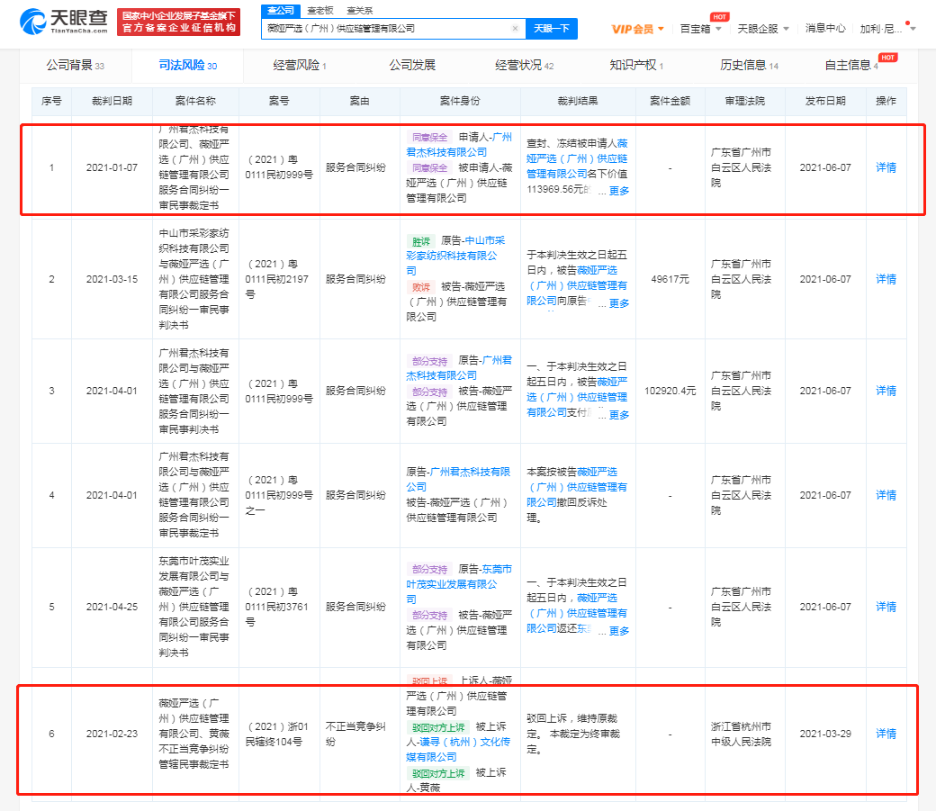Click the red notification dot by the username
936x811 pixels.
908,23
